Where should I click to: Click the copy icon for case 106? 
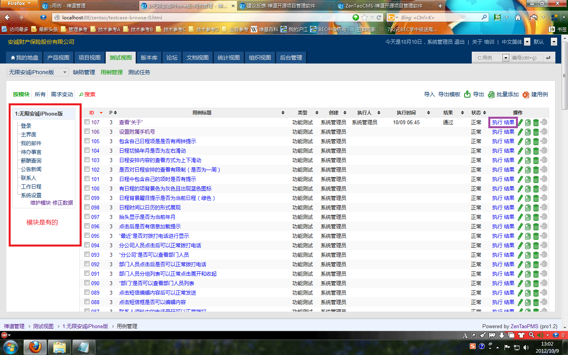click(528, 132)
